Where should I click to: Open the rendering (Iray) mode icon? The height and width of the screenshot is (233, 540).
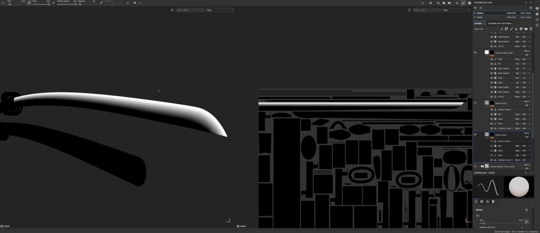click(469, 3)
